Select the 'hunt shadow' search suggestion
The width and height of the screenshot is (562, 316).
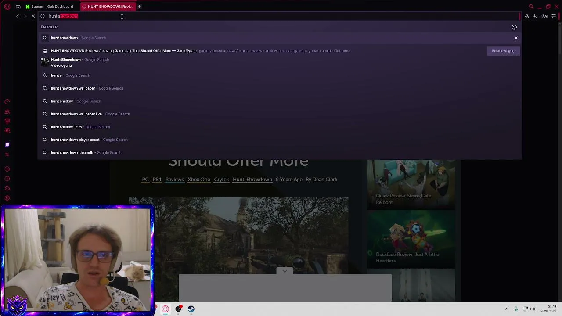point(280,101)
